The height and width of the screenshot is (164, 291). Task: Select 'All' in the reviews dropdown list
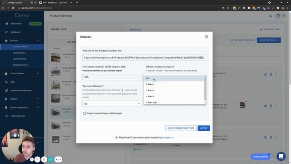tap(174, 78)
